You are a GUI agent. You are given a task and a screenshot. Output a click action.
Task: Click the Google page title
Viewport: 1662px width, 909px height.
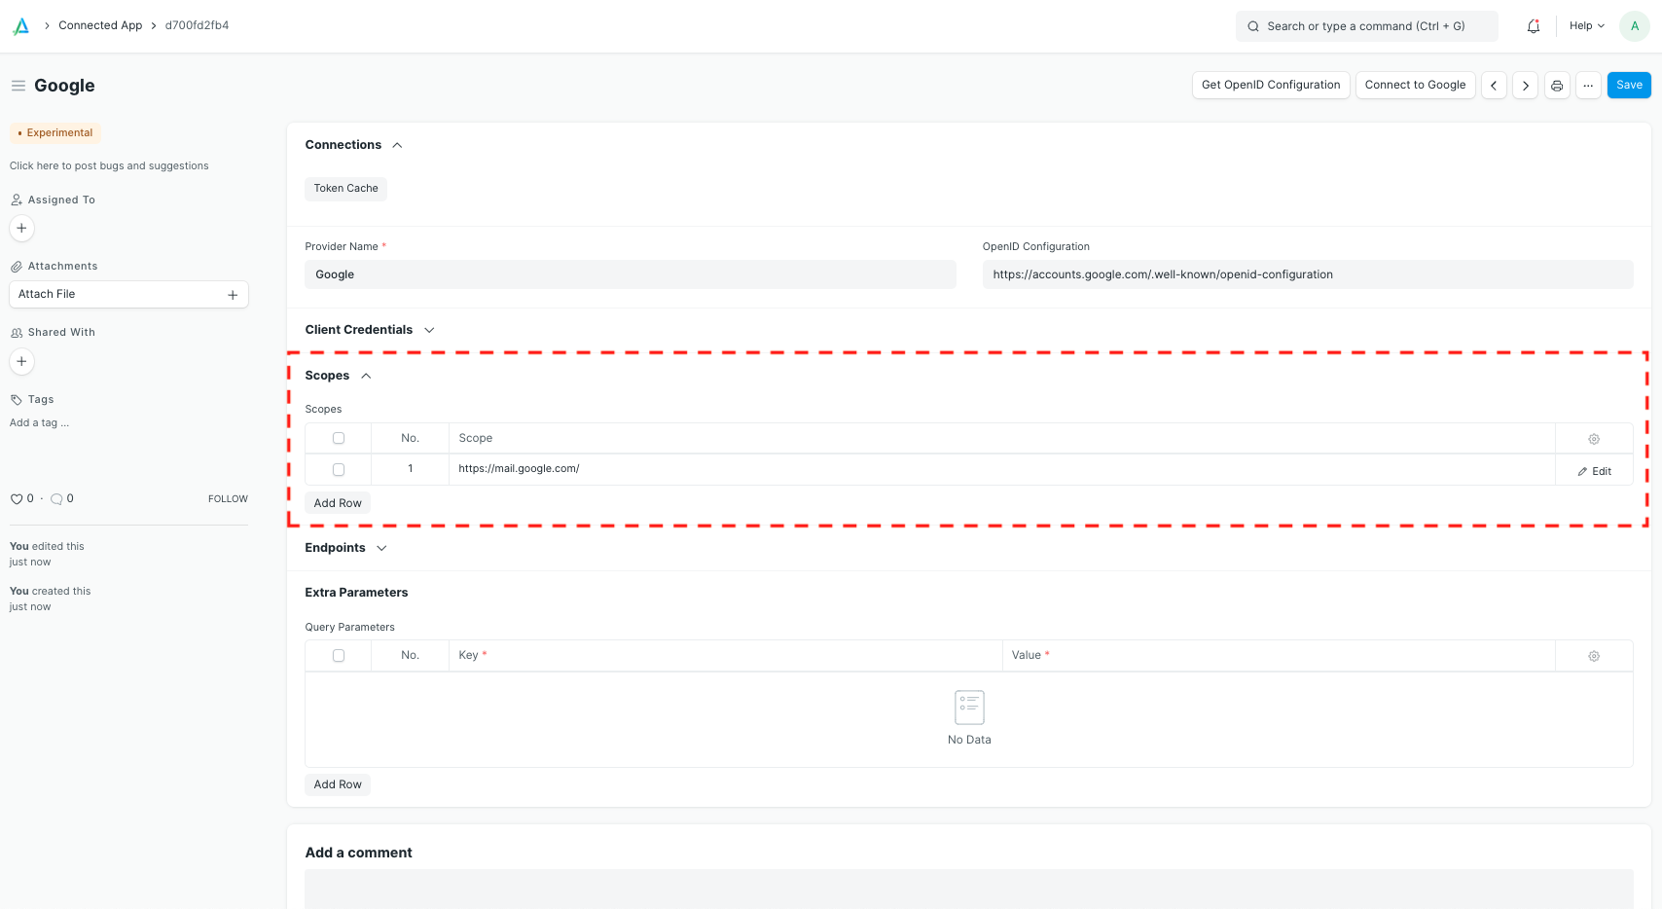[x=64, y=86]
